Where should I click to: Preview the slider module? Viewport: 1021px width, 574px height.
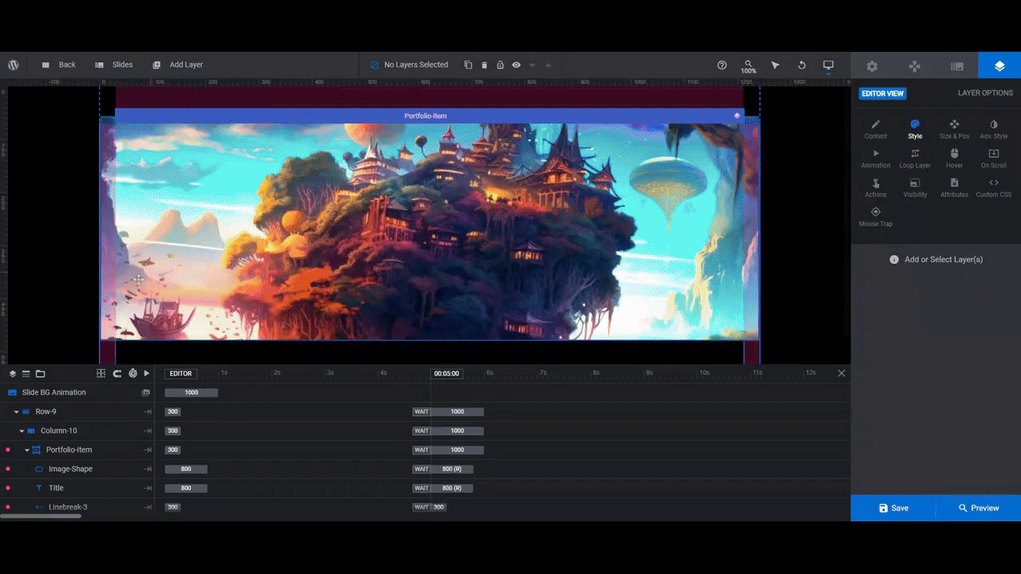point(979,508)
